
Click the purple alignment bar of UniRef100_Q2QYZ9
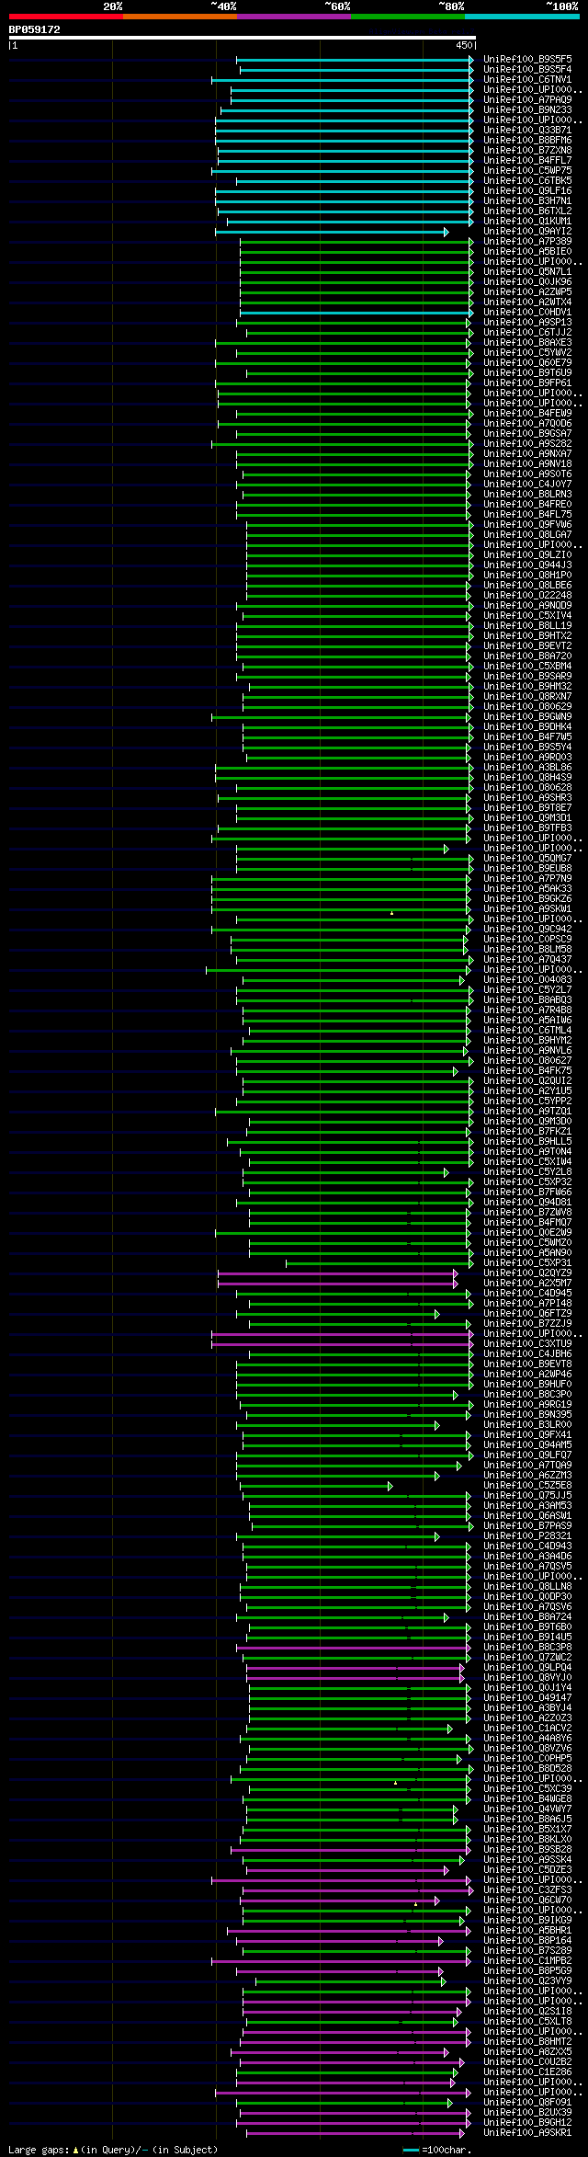pos(337,1273)
